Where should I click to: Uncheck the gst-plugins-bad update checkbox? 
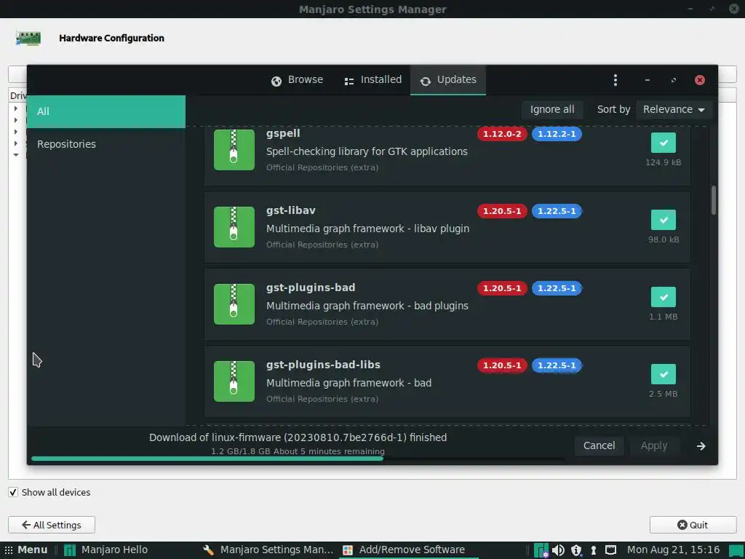tap(664, 297)
